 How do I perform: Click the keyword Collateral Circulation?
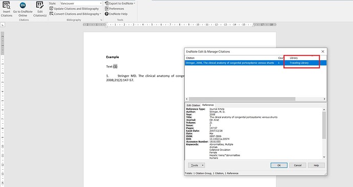(220, 150)
